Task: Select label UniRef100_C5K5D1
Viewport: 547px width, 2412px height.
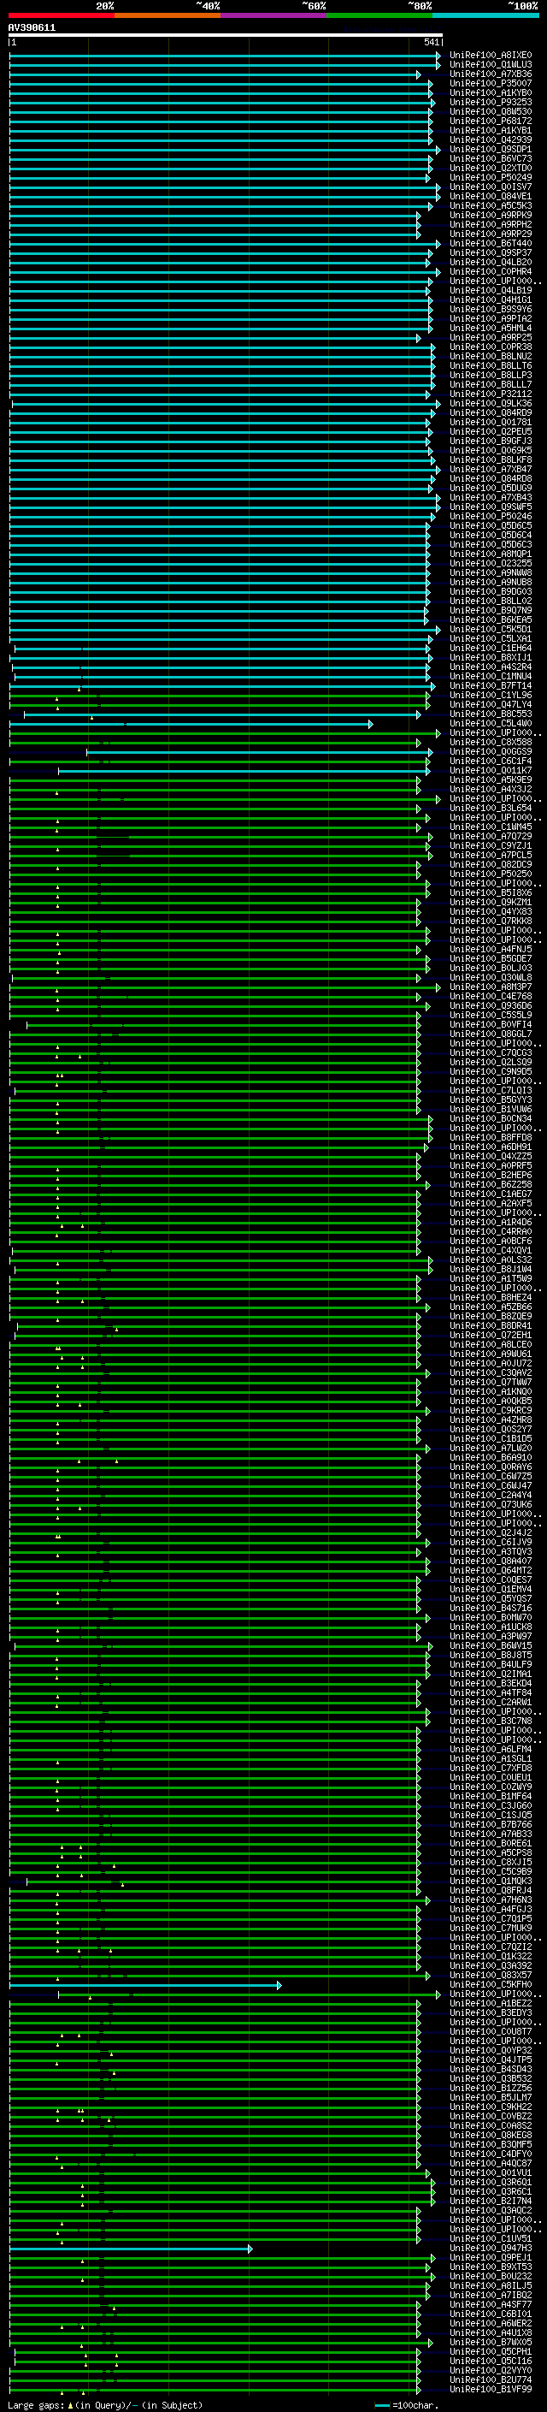Action: (x=491, y=629)
